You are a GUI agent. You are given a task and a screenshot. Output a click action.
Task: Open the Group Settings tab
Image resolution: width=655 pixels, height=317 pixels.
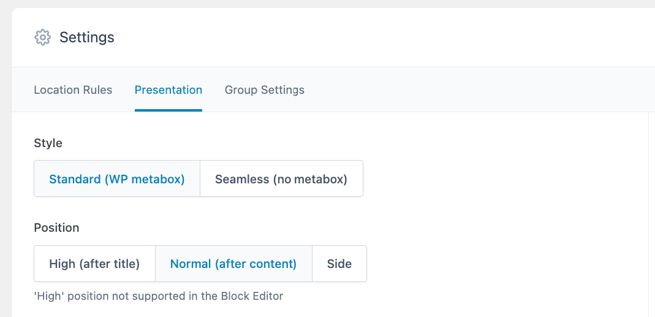[265, 90]
